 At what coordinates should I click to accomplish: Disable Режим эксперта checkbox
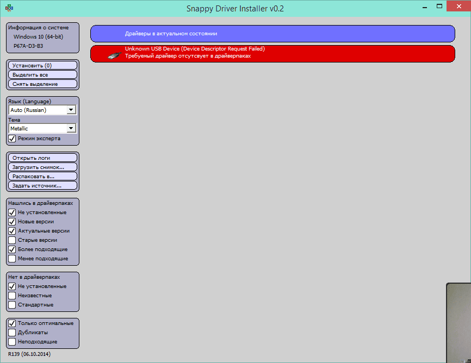tap(12, 139)
